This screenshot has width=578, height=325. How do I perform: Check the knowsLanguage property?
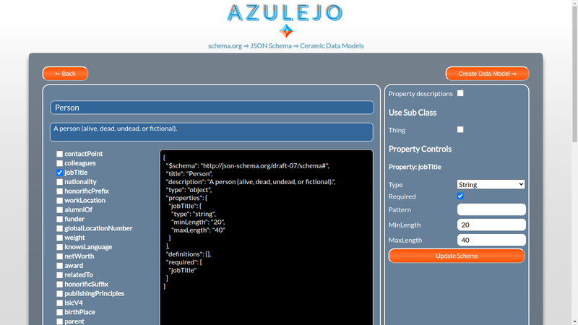(x=59, y=247)
